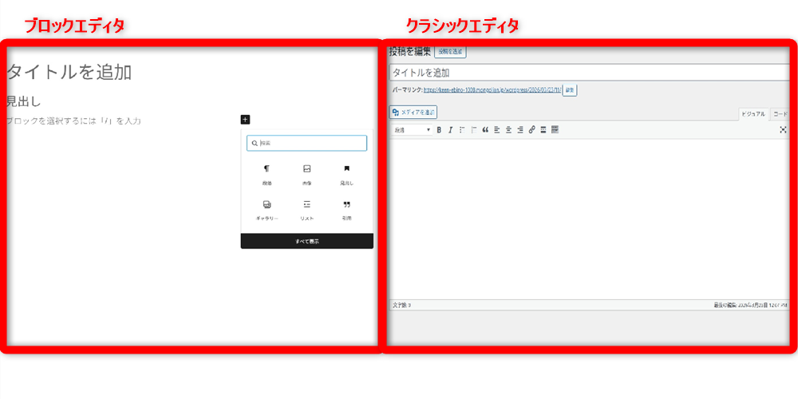Viewport: 798px width, 399px height.
Task: Apply bulleted list in the classic toolbar
Action: coord(462,130)
